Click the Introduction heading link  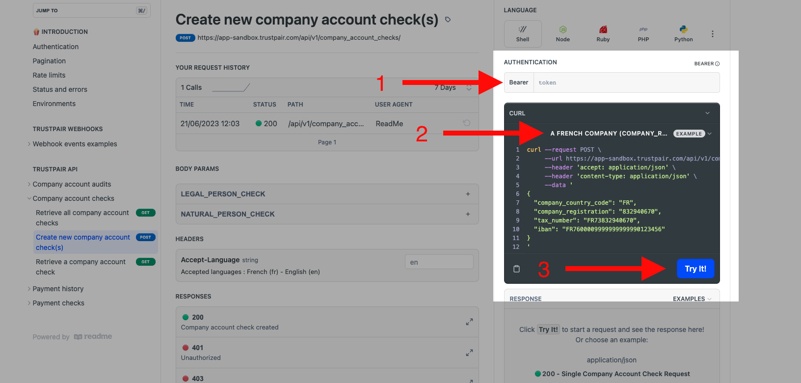[x=64, y=32]
